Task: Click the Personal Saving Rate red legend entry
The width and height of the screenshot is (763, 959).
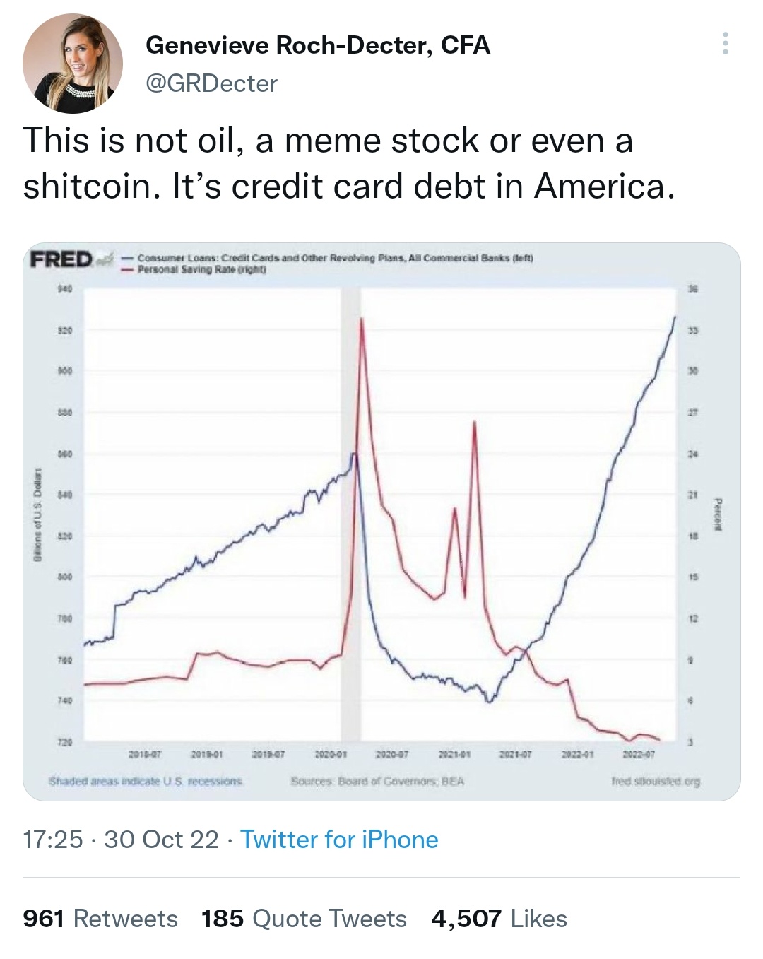Action: click(x=194, y=269)
